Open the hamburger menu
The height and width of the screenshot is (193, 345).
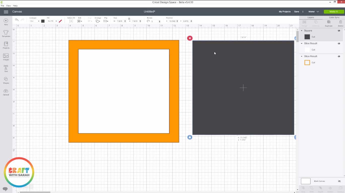click(x=6, y=12)
